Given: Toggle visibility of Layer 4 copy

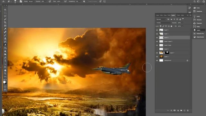Looking at the screenshot, I should (x=157, y=45).
